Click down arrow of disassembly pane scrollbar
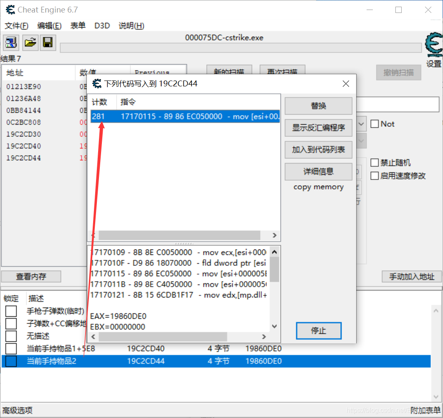The width and height of the screenshot is (443, 418). coord(274,326)
